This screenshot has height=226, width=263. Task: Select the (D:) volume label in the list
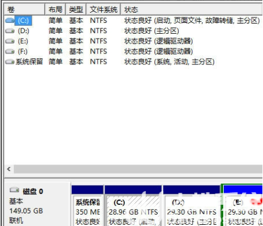coord(24,31)
